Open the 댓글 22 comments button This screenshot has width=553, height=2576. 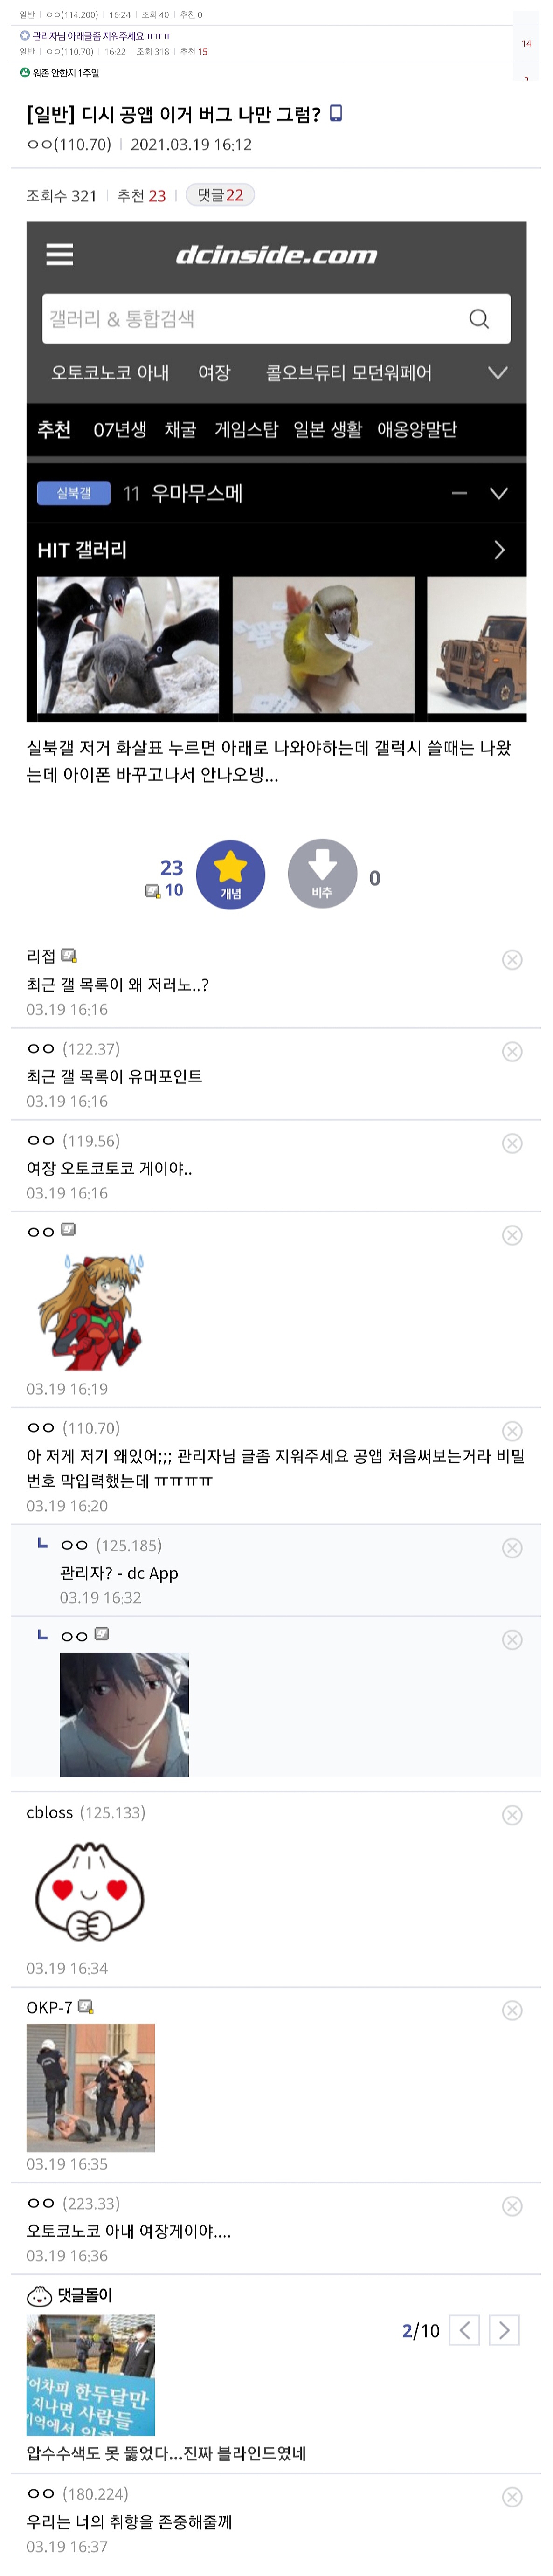click(220, 195)
